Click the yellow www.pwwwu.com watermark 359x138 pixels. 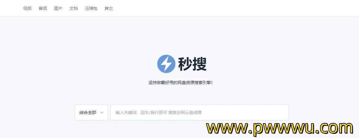click(280, 128)
